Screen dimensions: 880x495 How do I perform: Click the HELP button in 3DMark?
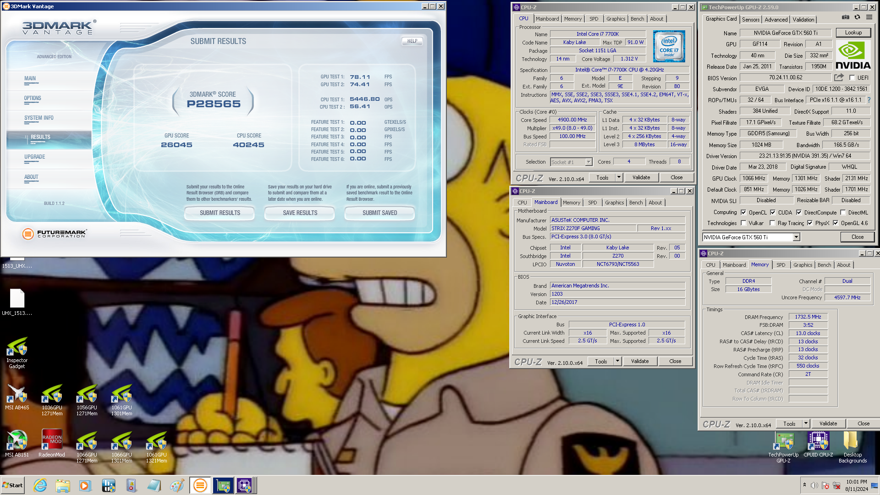coord(412,41)
